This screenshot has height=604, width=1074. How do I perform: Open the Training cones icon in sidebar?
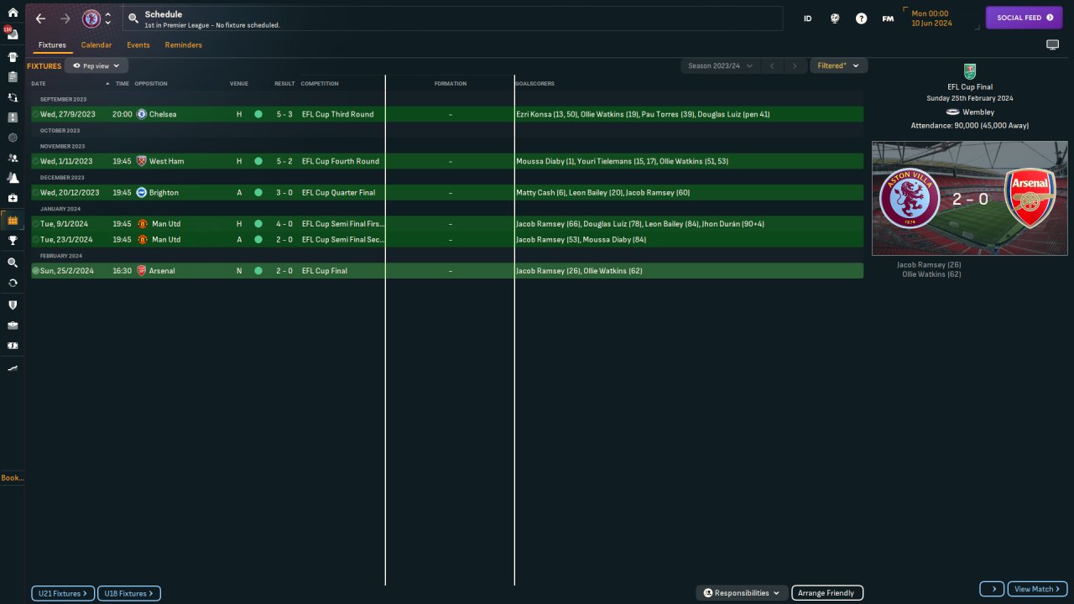coord(13,178)
